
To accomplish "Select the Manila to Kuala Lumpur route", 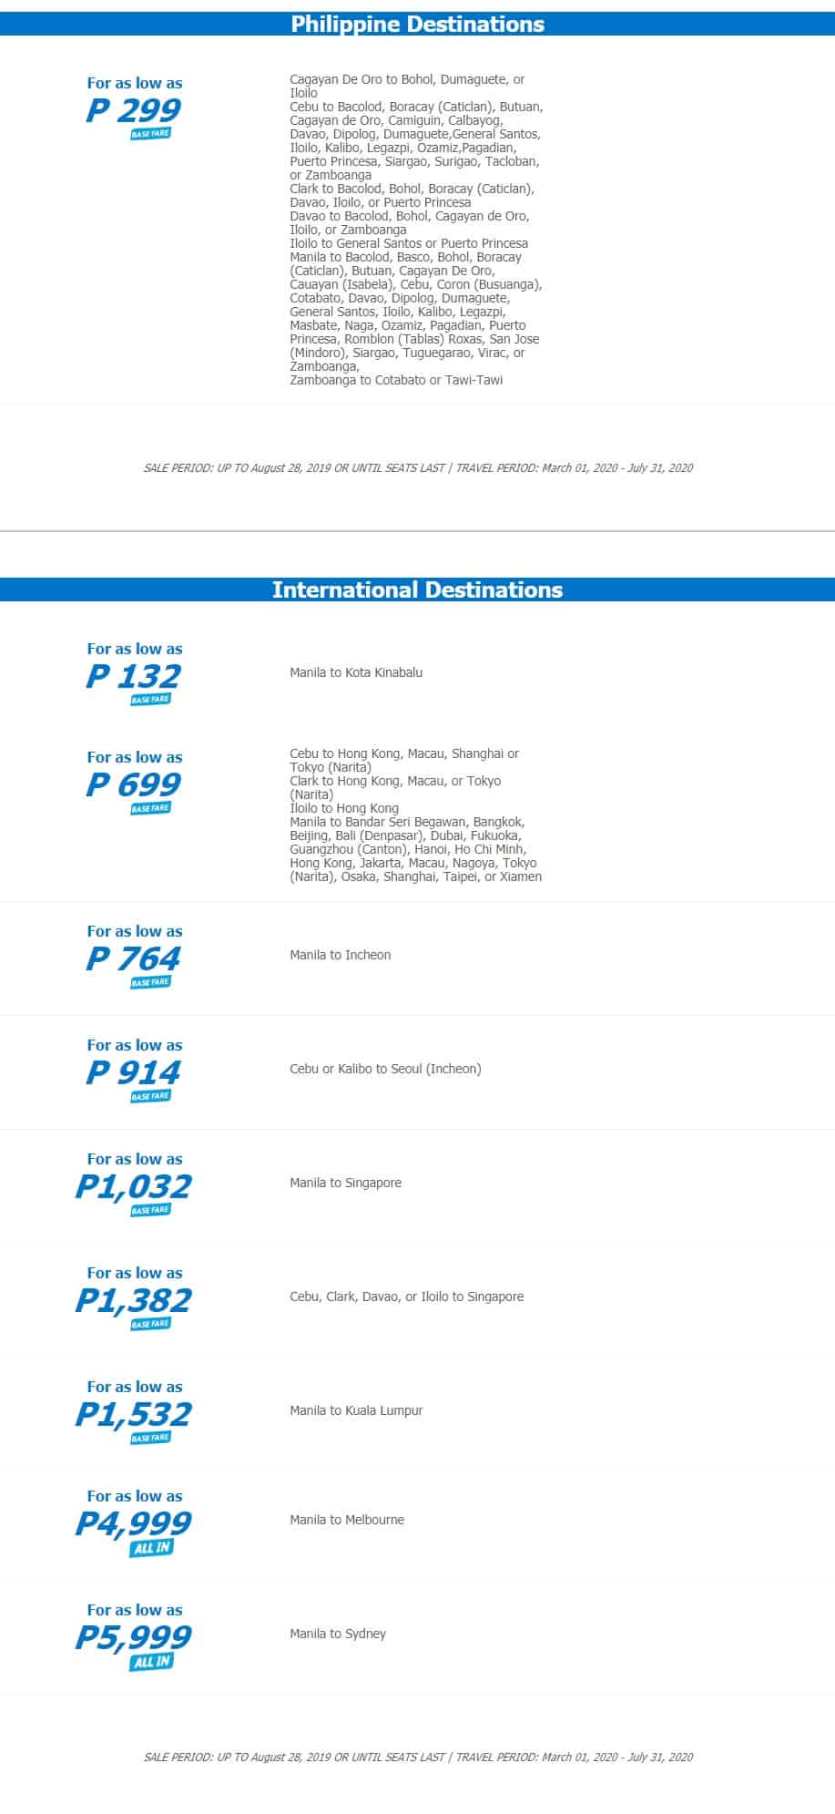I will coord(356,1410).
